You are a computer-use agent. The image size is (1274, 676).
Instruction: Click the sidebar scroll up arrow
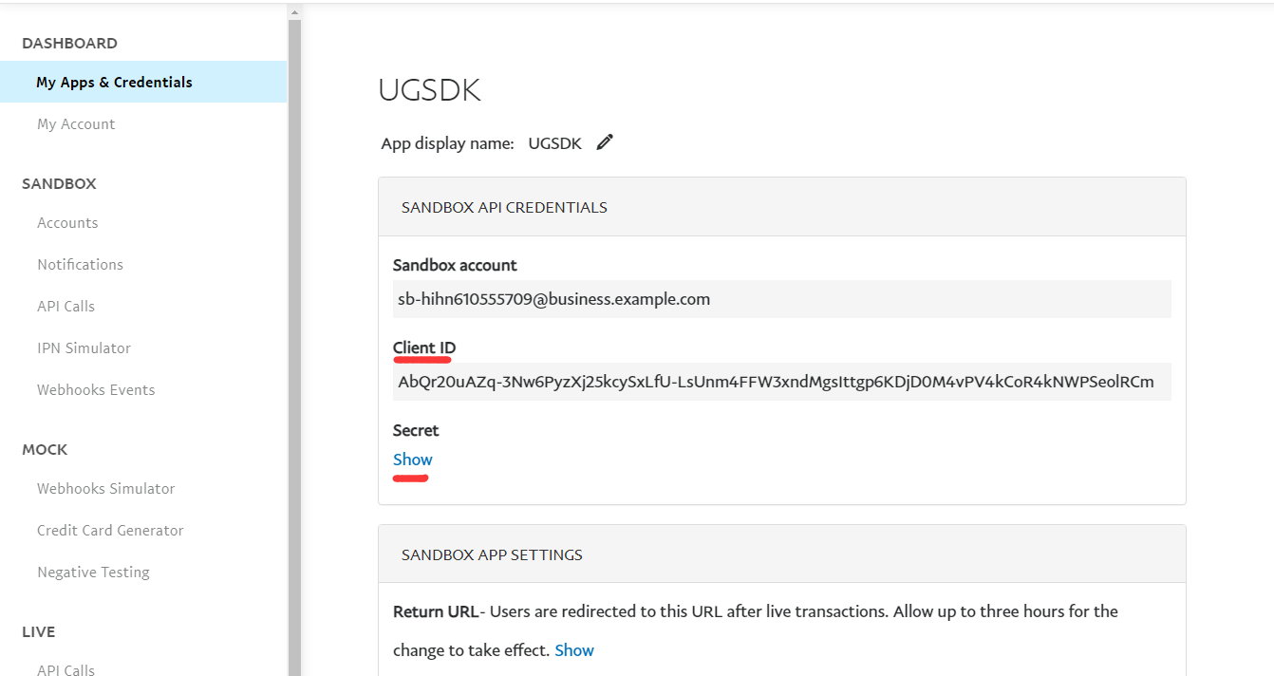294,12
